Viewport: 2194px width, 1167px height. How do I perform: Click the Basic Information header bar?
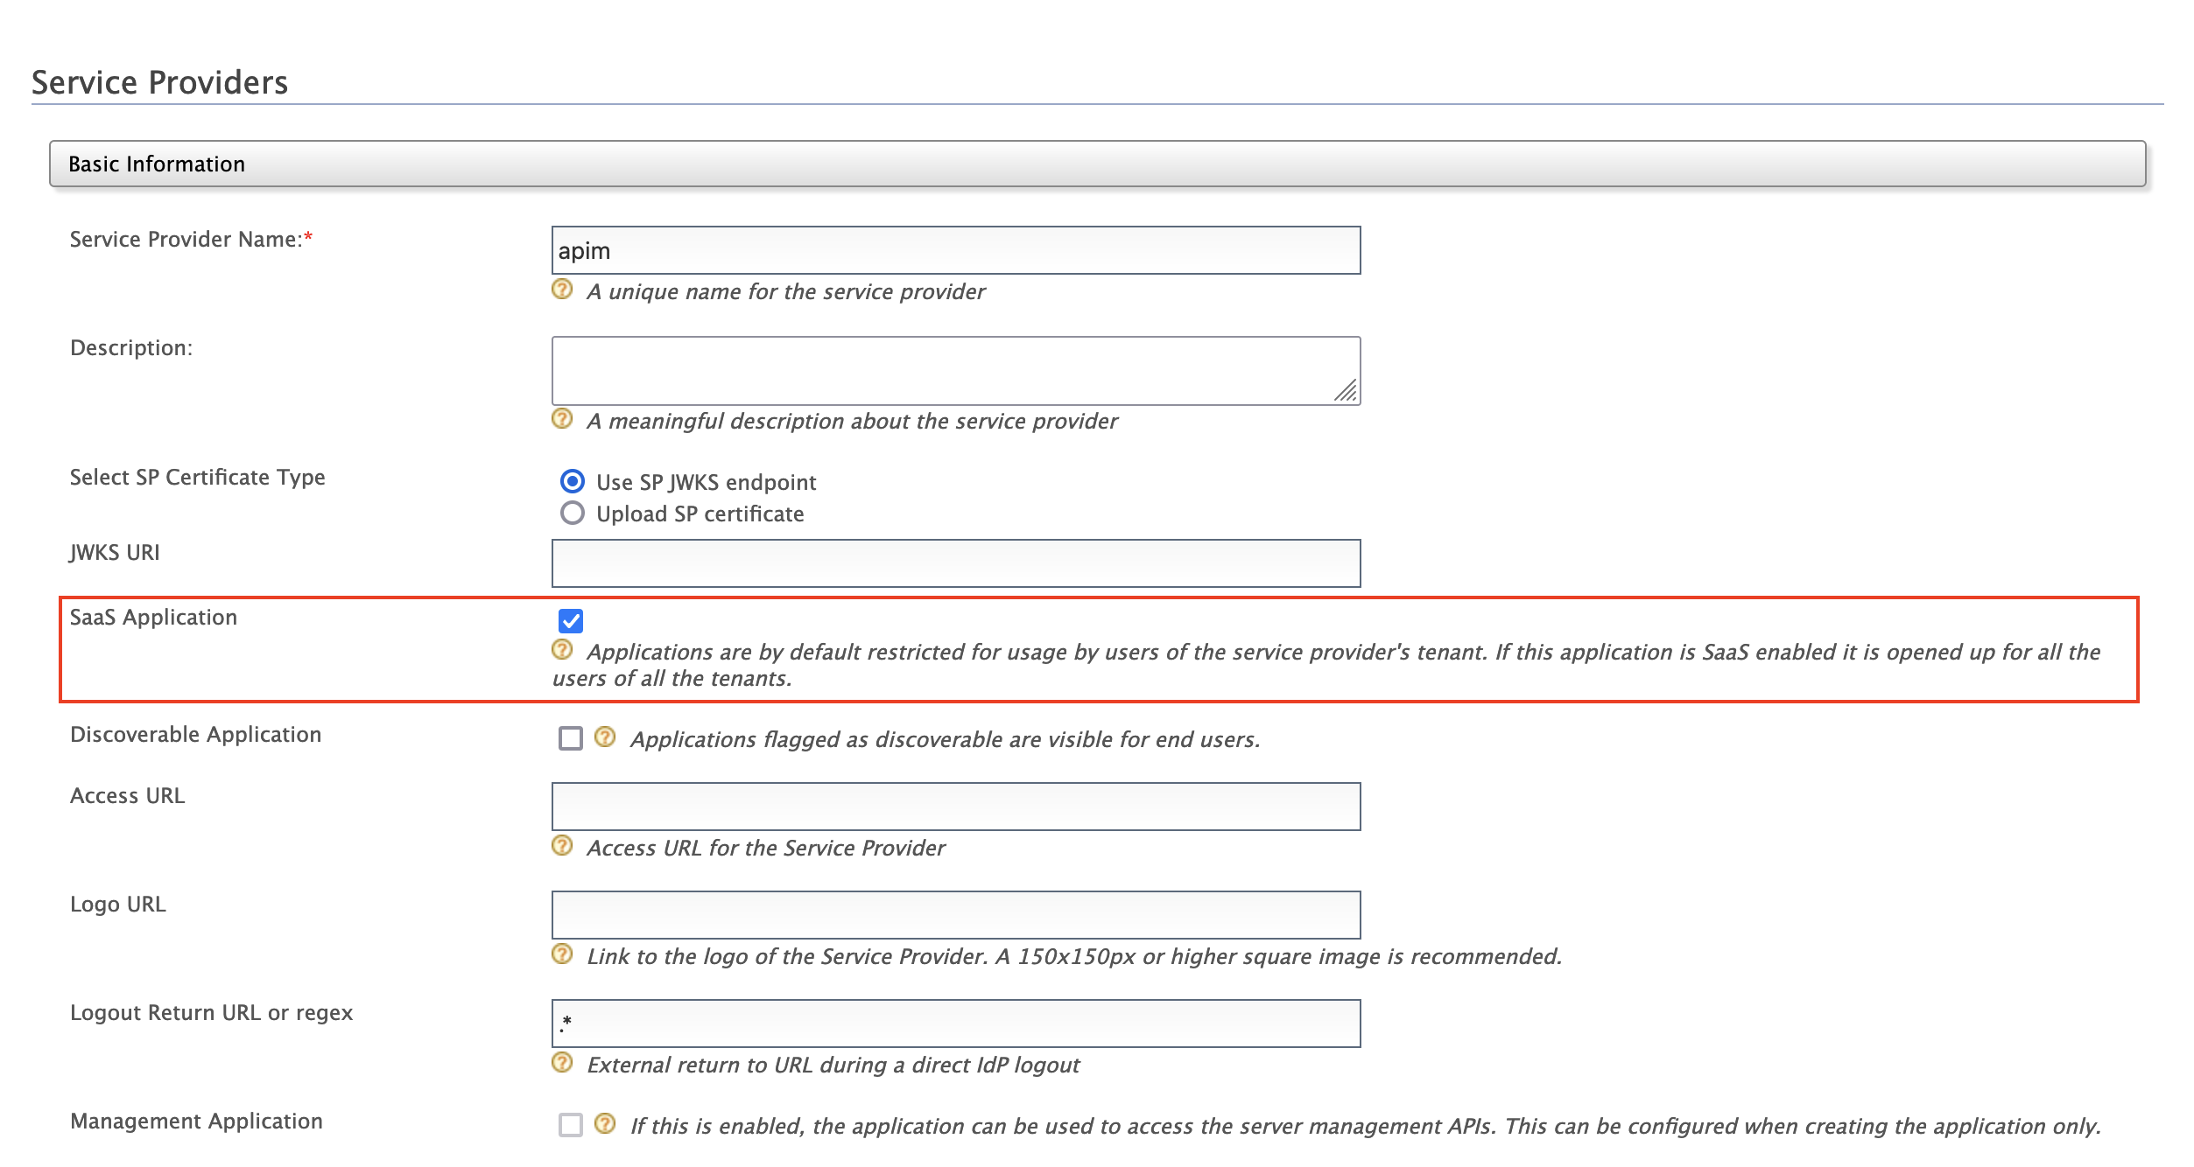click(x=156, y=164)
